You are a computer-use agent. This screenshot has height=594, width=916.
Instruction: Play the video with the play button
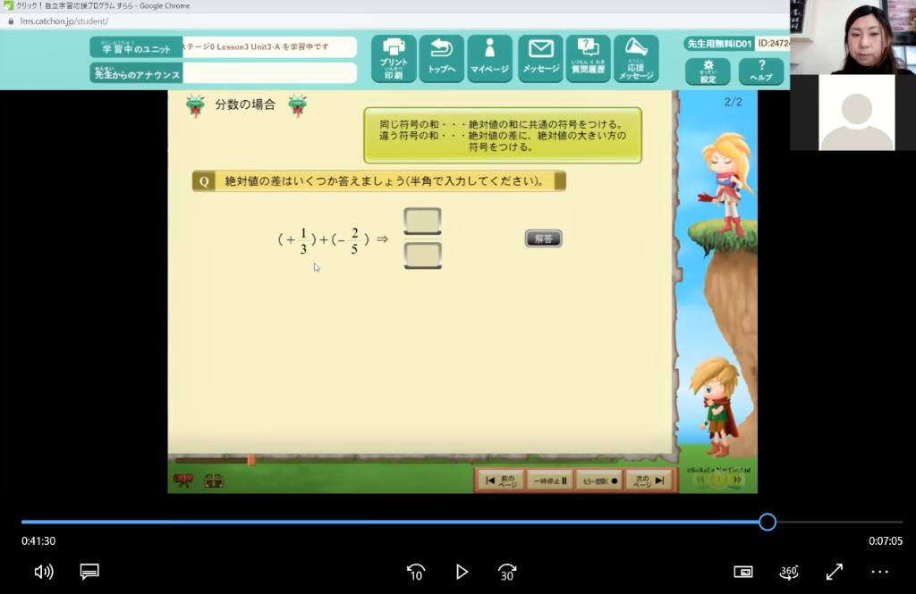(x=462, y=572)
